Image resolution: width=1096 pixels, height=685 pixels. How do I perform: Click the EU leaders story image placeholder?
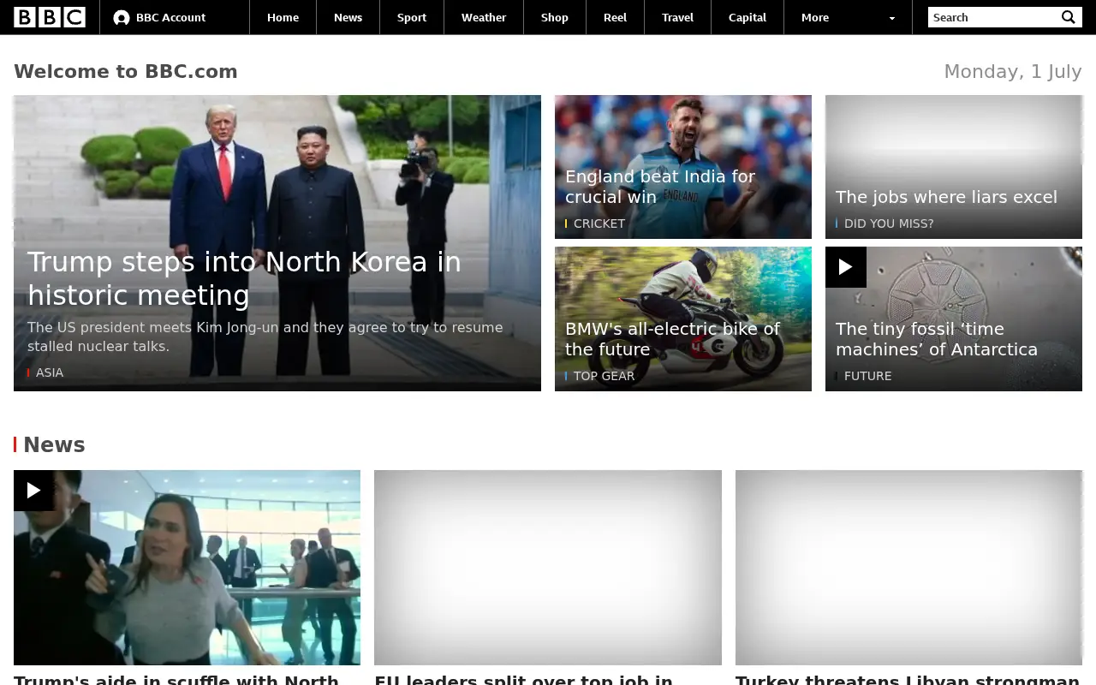548,568
